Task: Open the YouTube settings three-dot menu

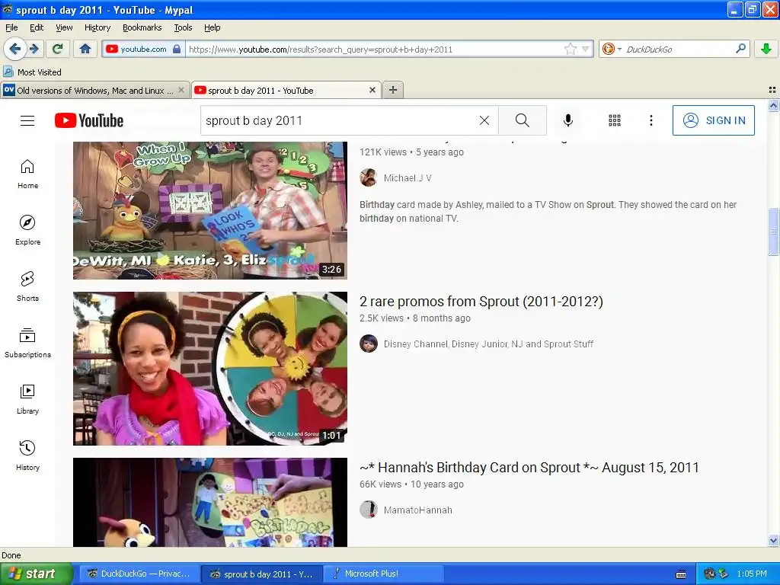Action: [x=651, y=120]
